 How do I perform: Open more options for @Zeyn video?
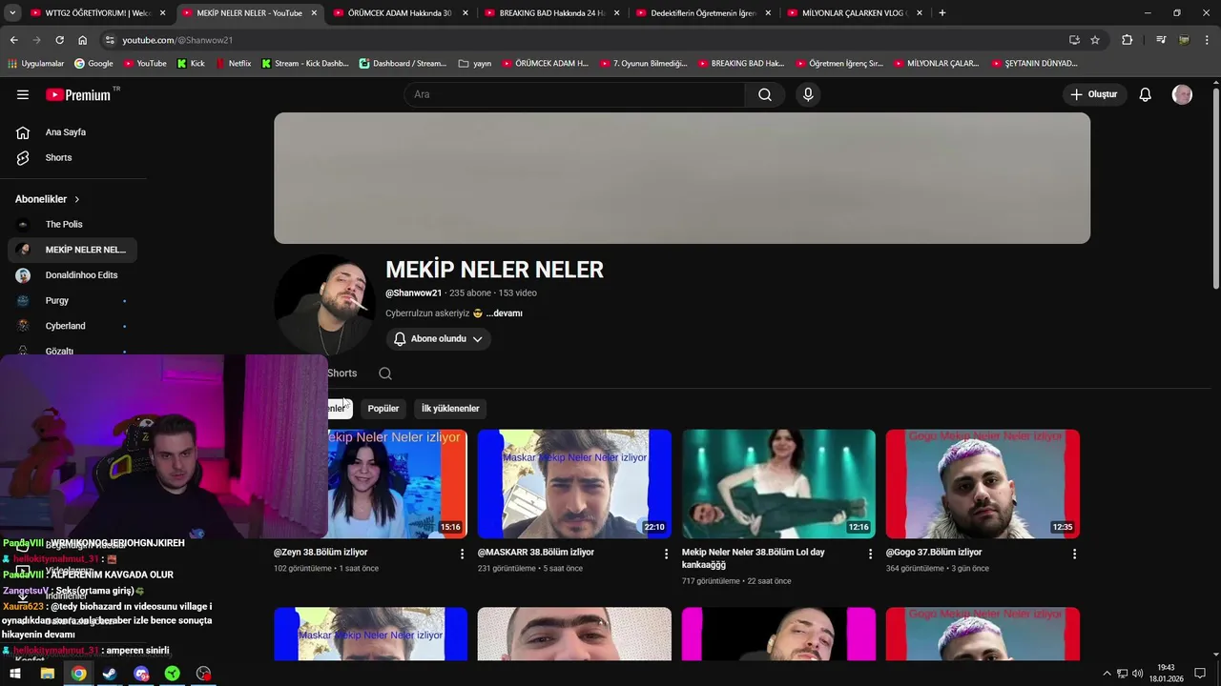[463, 554]
